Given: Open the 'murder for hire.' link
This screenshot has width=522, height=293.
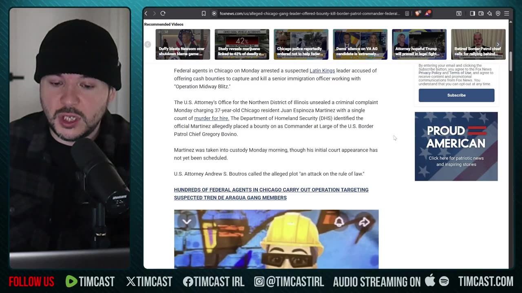Looking at the screenshot, I should point(211,118).
